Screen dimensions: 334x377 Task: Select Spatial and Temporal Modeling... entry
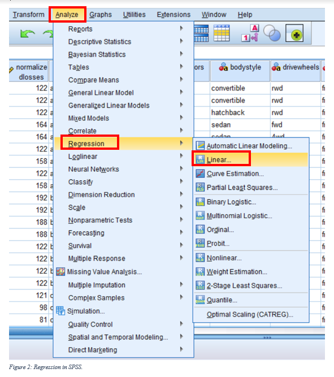123,337
